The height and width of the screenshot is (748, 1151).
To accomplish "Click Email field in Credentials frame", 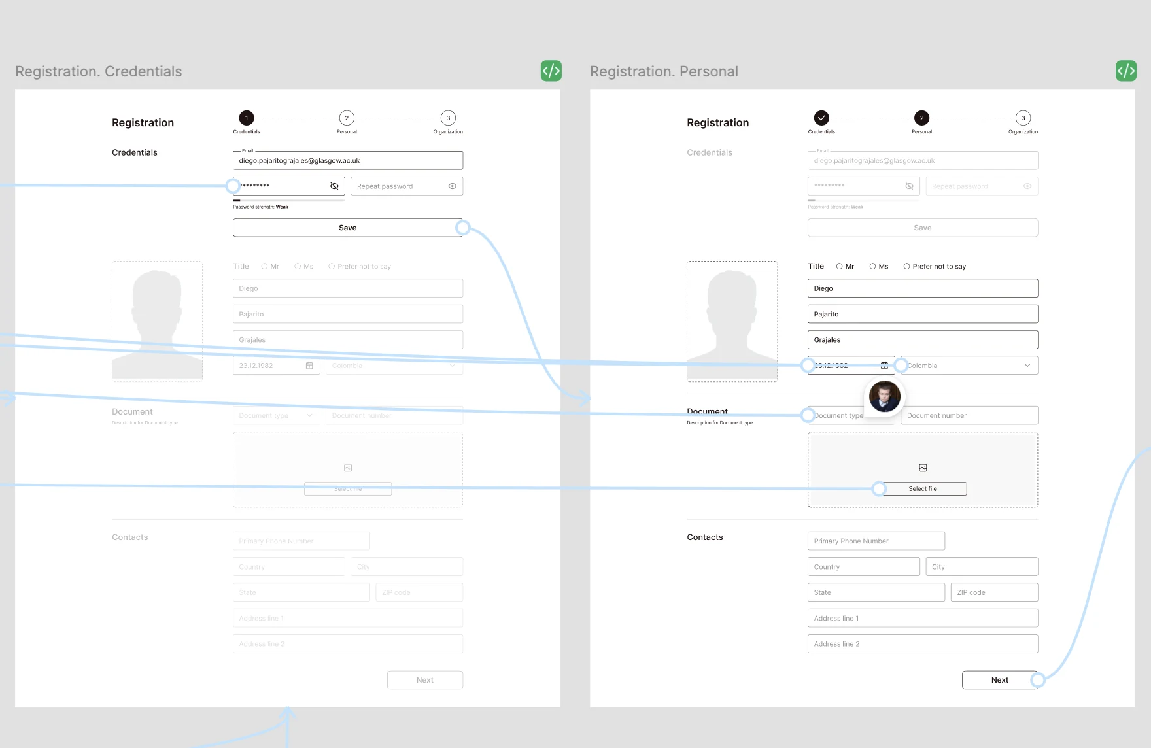I will 348,160.
